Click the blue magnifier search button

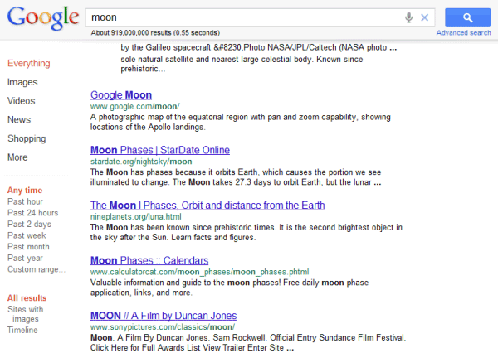[x=467, y=17]
